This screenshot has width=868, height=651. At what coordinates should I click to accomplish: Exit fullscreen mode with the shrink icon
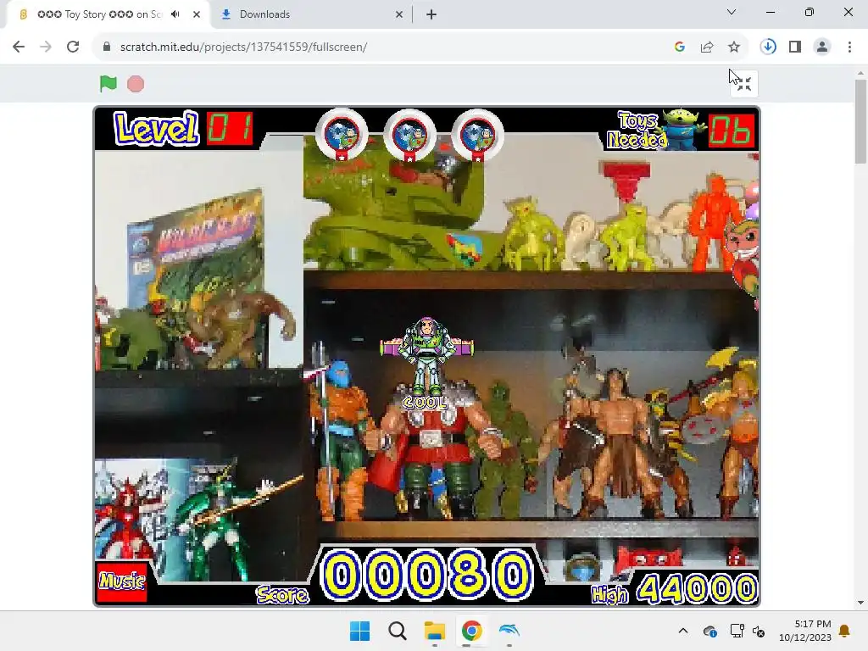744,84
